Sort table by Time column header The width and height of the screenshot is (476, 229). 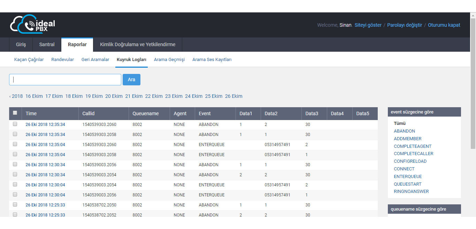click(x=31, y=113)
